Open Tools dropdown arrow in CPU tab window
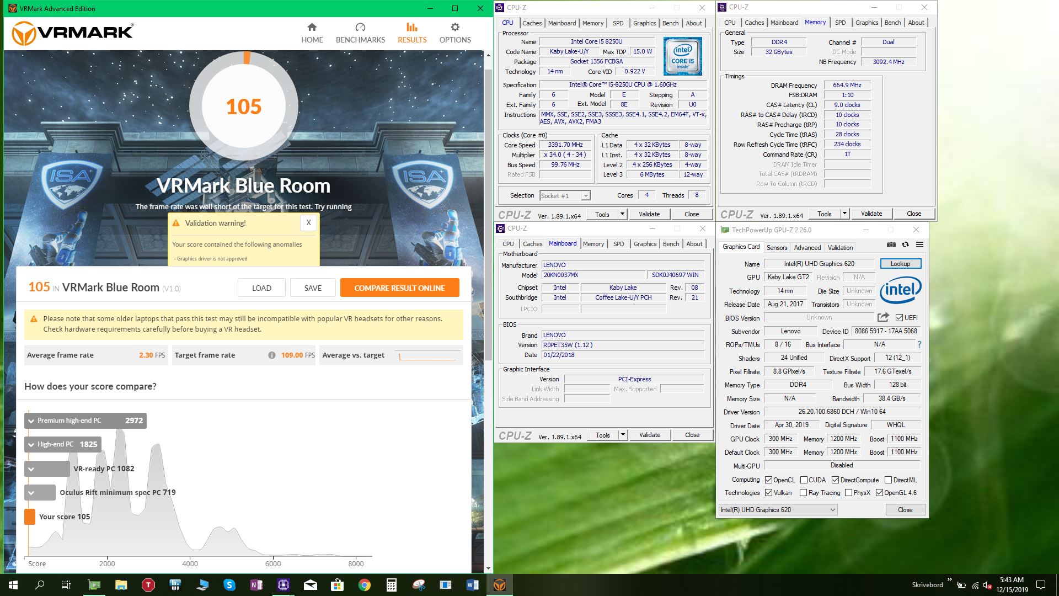 [622, 214]
